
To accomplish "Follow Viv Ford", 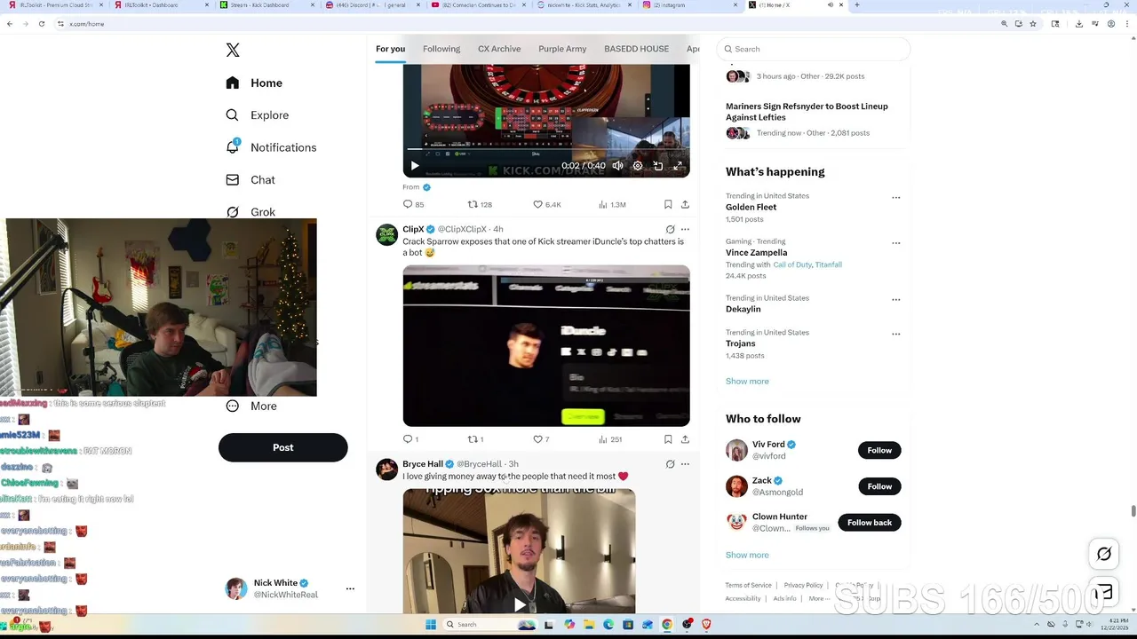I will tap(879, 450).
